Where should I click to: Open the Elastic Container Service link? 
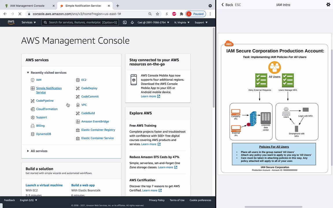pyautogui.click(x=97, y=138)
